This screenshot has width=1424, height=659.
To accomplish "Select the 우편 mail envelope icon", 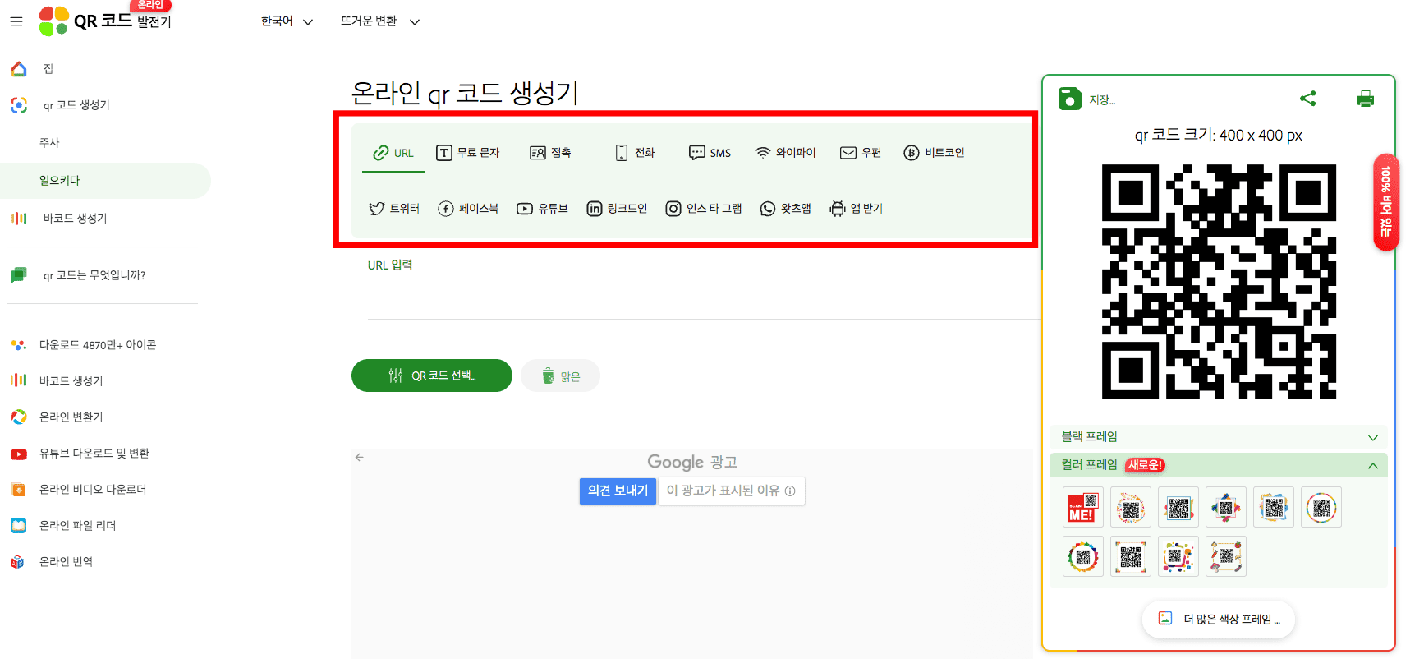I will (848, 153).
